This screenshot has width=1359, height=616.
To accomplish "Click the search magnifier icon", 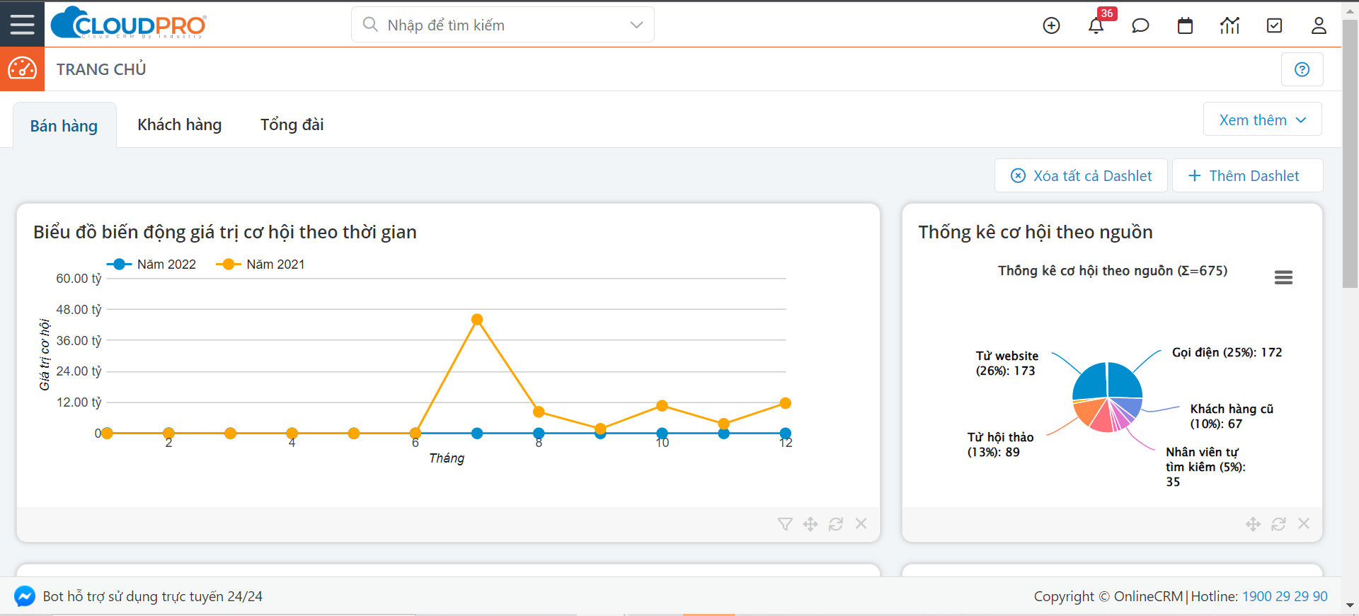I will pyautogui.click(x=369, y=25).
